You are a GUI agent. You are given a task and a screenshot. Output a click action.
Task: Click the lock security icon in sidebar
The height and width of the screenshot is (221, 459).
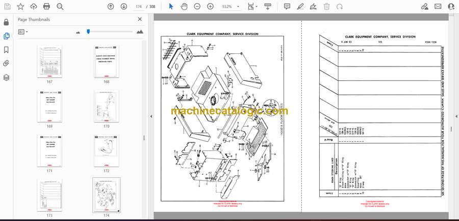click(x=7, y=22)
